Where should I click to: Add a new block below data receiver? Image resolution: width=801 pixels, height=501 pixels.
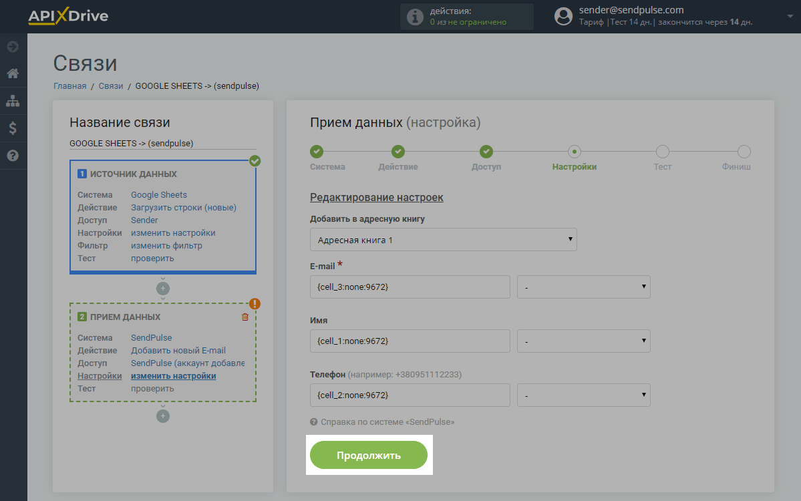pyautogui.click(x=163, y=416)
